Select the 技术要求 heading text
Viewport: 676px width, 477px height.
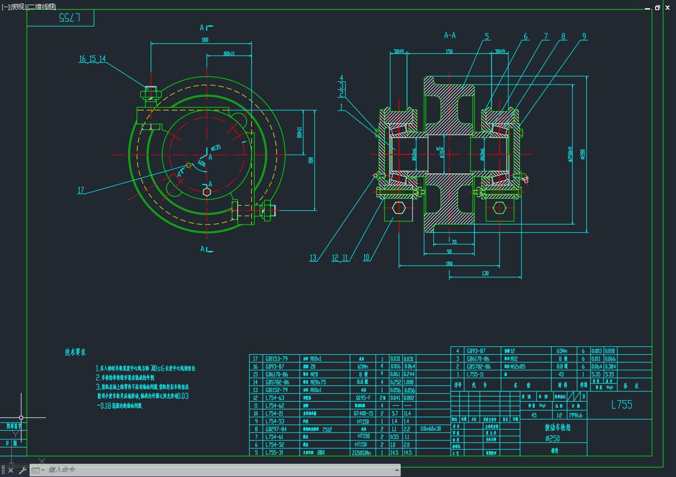75,352
